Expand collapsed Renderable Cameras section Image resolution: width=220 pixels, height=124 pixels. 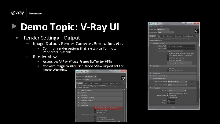78,100
